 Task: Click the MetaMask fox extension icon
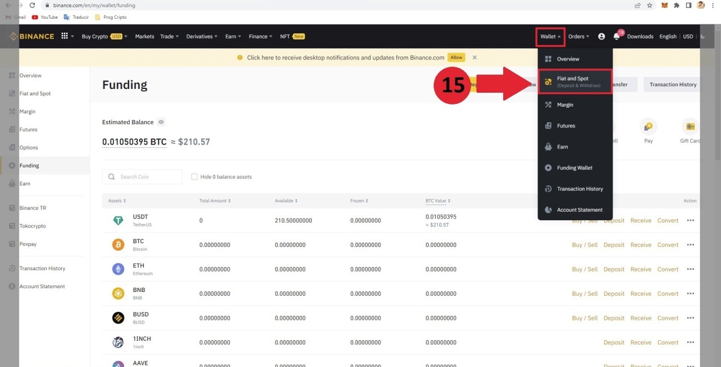[x=665, y=5]
